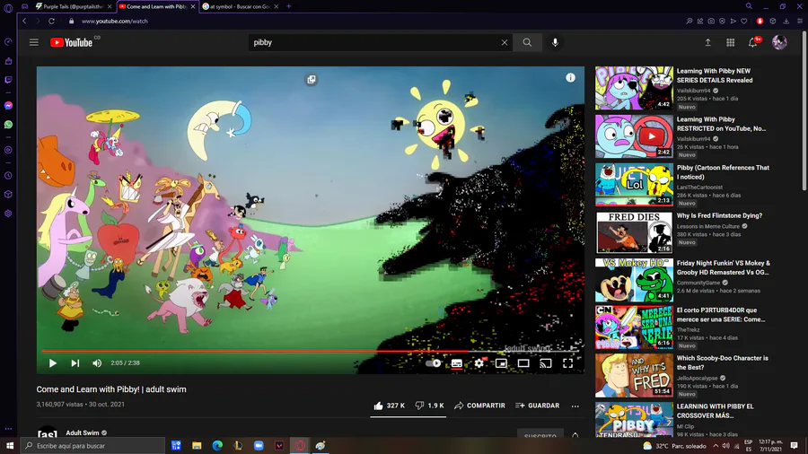This screenshot has width=808, height=454.
Task: Open Why Is Fred Flintstone Dying thumbnail
Action: [635, 232]
